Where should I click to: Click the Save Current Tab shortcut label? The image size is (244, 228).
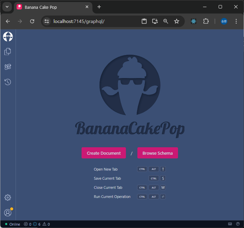(x=107, y=178)
